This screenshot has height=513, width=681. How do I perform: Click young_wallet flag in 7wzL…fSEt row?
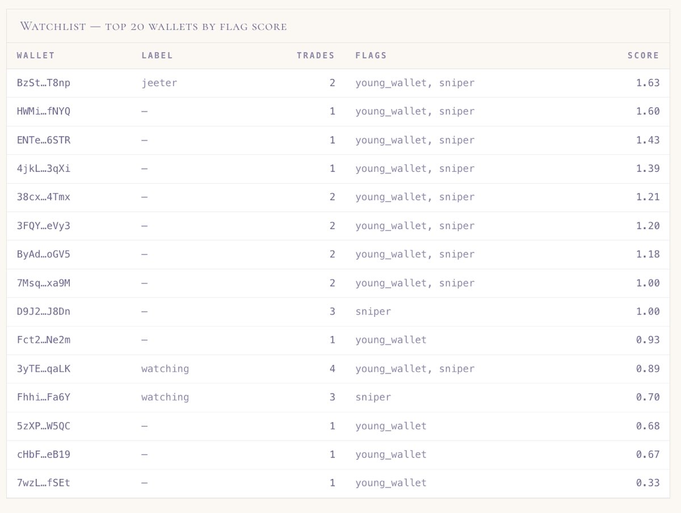(391, 483)
